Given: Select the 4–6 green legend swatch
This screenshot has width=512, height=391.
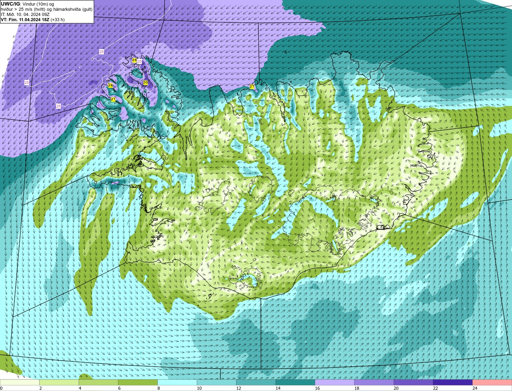Looking at the screenshot, I should point(99,382).
